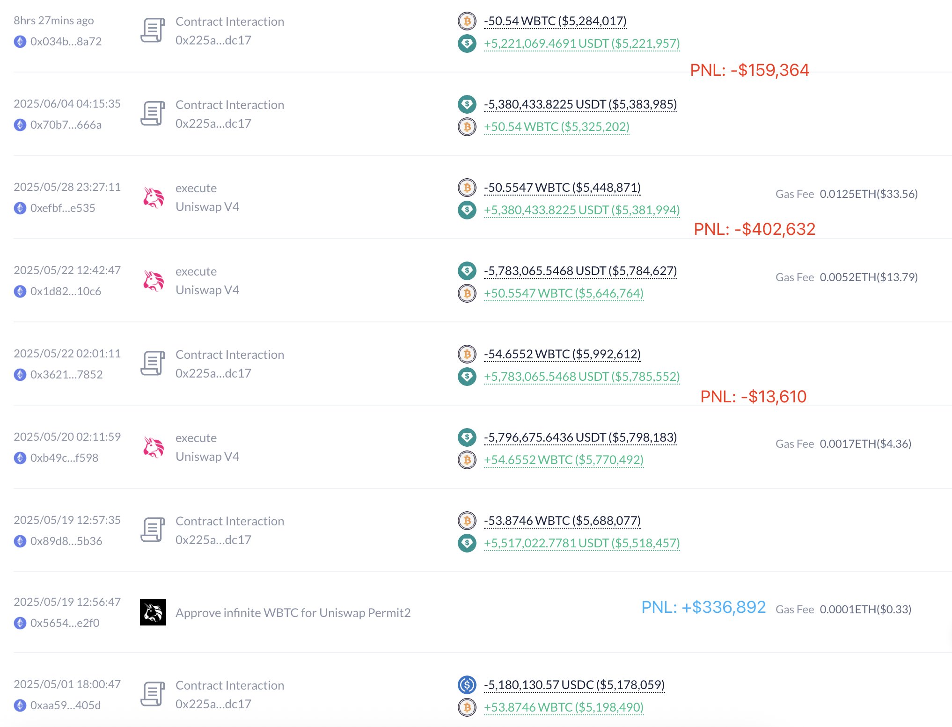The width and height of the screenshot is (952, 727).
Task: Click Ethereum icon beside 0x034b...8a72 hash
Action: (20, 42)
